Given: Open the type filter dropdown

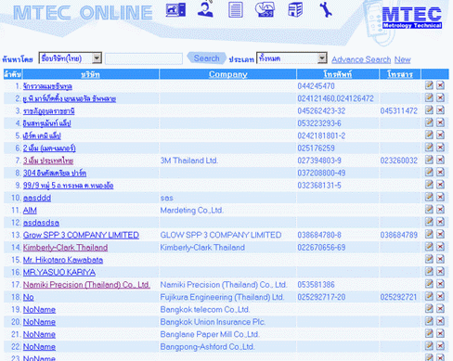Looking at the screenshot, I should tap(291, 58).
